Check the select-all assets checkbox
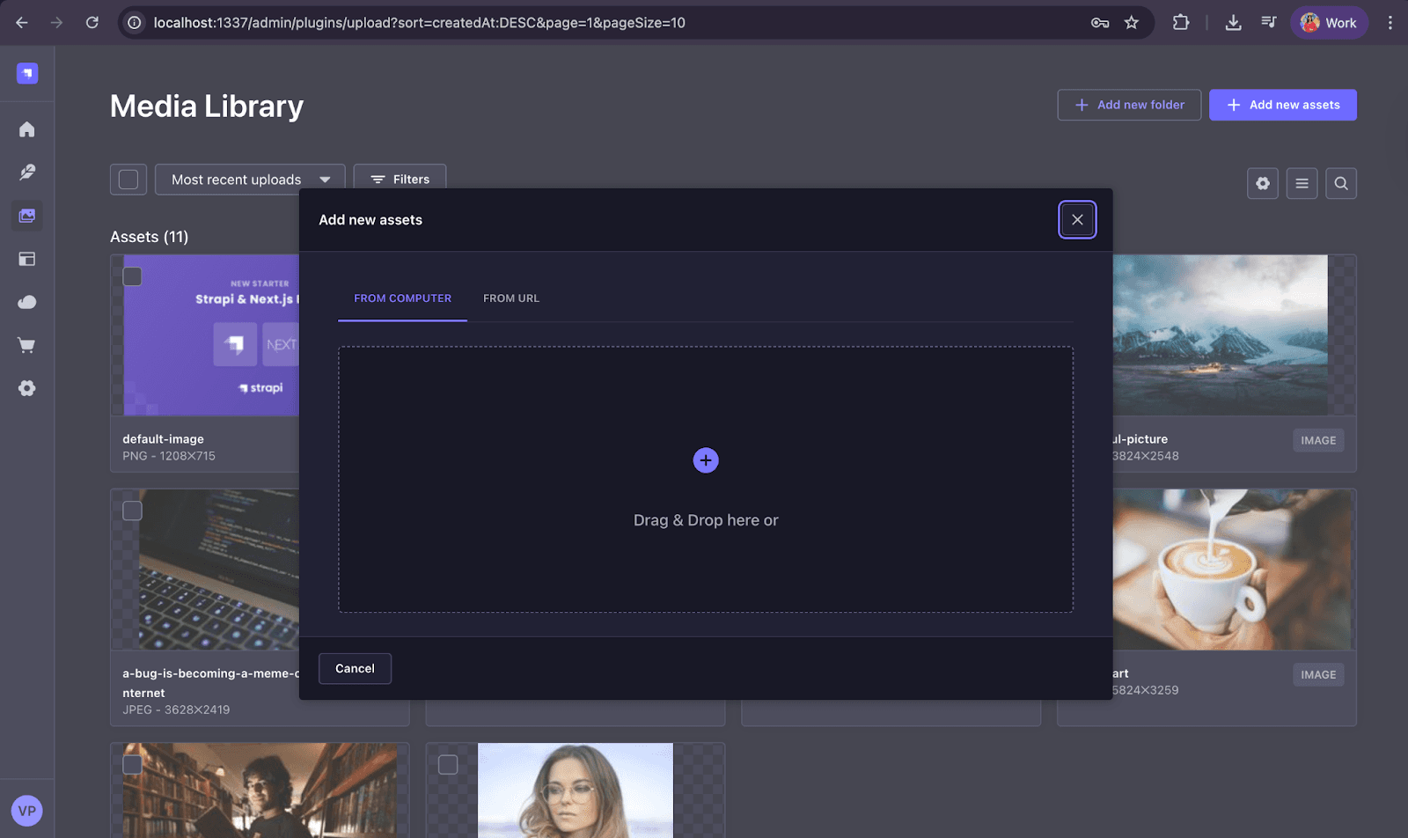Image resolution: width=1408 pixels, height=838 pixels. [x=128, y=179]
